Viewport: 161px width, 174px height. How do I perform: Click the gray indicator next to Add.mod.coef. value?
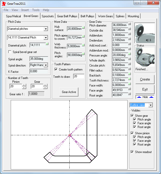coord(129,44)
